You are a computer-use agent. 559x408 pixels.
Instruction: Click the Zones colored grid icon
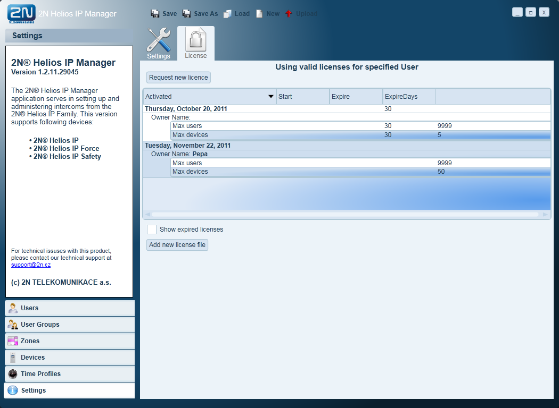pos(13,341)
